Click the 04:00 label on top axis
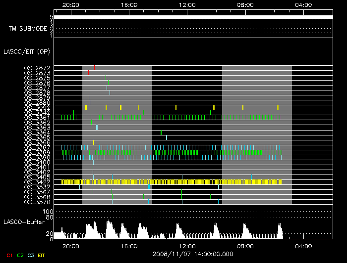This screenshot has height=263, width=347. point(303,5)
